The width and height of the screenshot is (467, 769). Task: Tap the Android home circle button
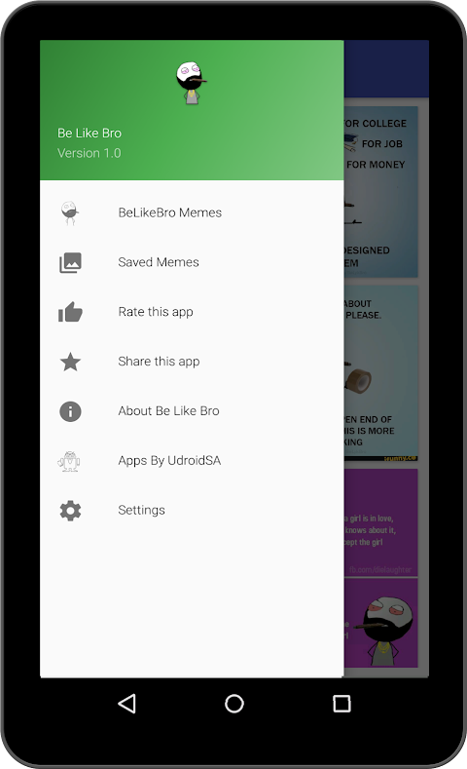coord(234,704)
